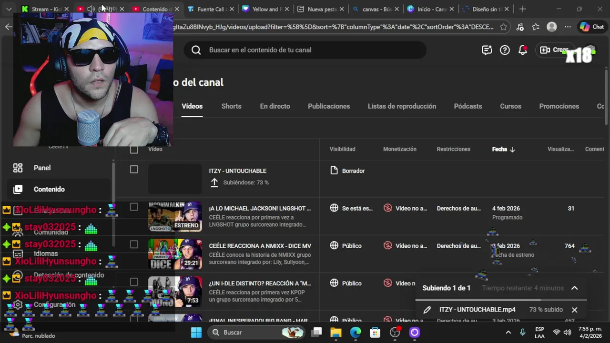610x343 pixels.
Task: Click monetization off icon in NMIXX DICE row
Action: point(388,246)
